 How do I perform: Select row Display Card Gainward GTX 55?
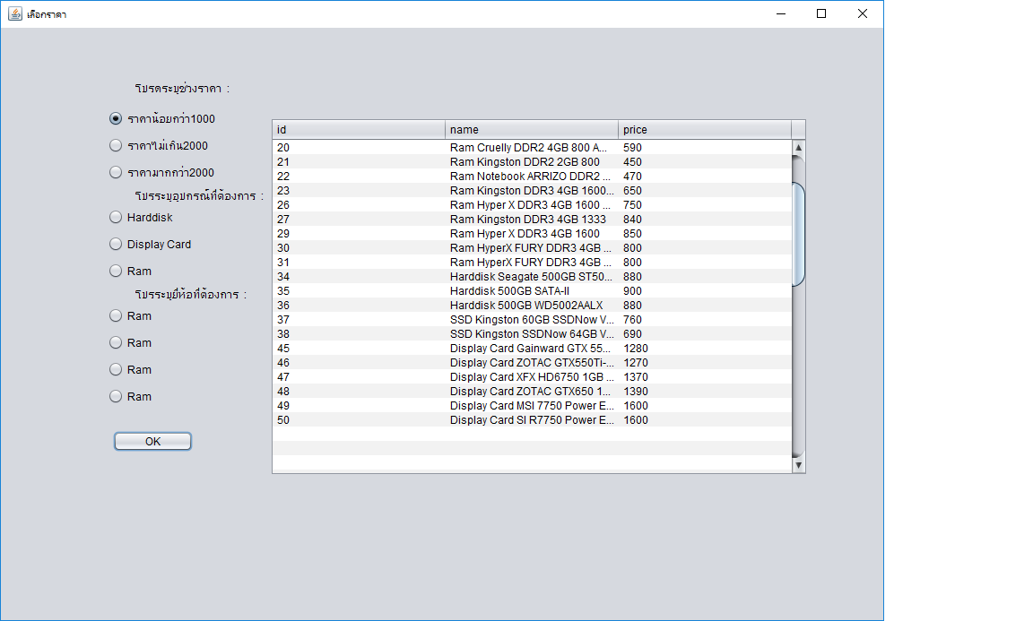[x=532, y=349]
